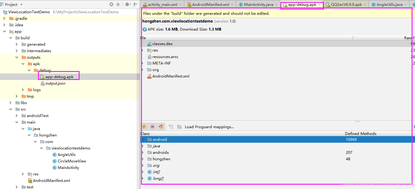415x189 pixels.
Task: Select the androidx package row
Action: click(x=277, y=153)
